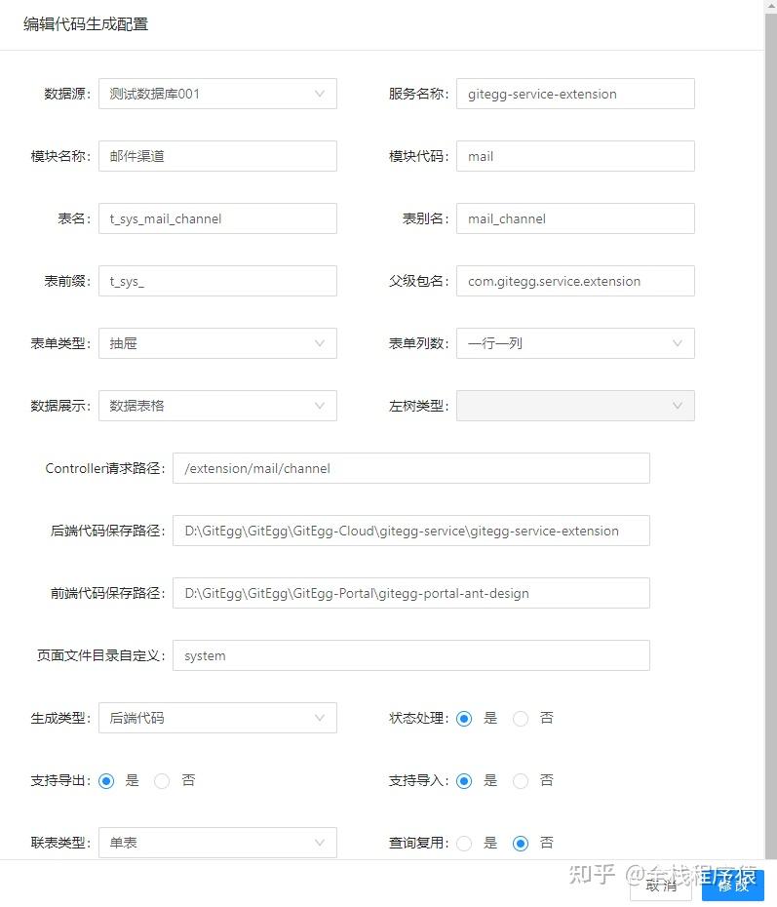This screenshot has width=777, height=907.
Task: Open the 数据源 dropdown
Action: 217,94
